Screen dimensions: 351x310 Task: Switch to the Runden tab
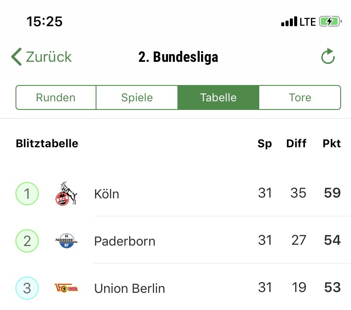tap(56, 97)
